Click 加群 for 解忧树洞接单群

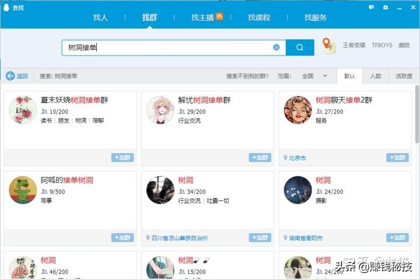coord(260,158)
